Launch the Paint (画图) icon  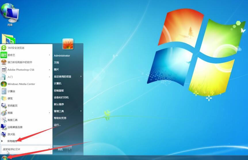click(x=4, y=113)
